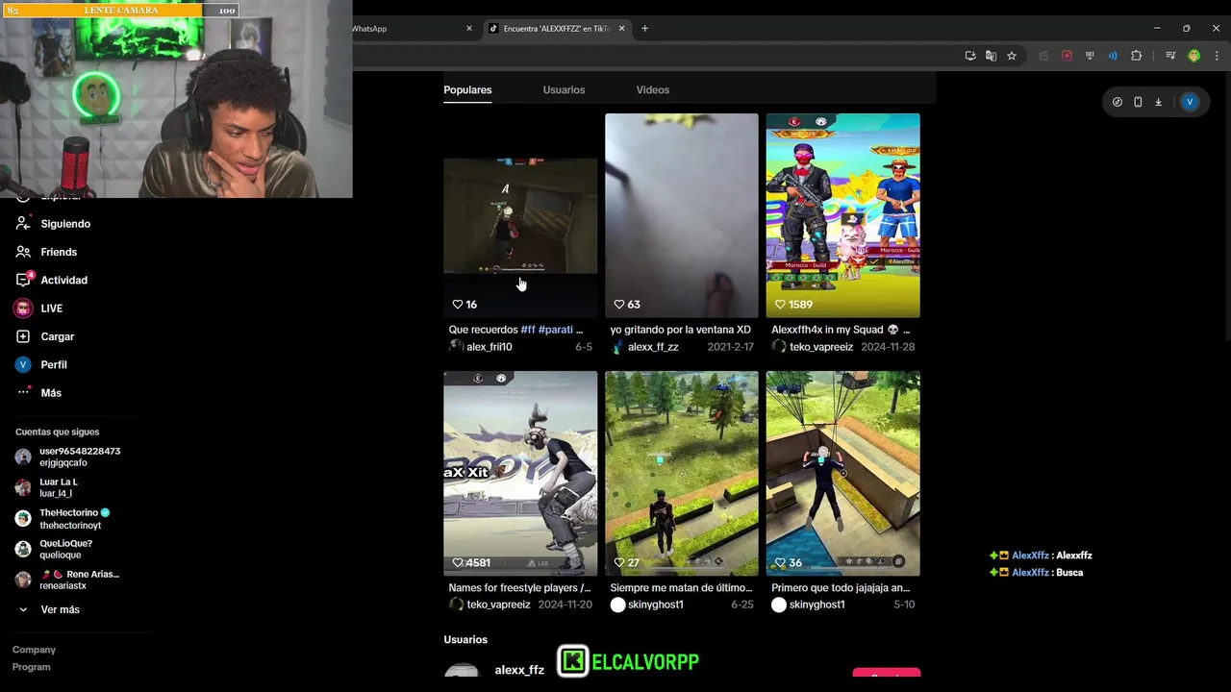The image size is (1231, 692).
Task: Open skinyghost1 under 'Siempre me matan de último'
Action: (656, 605)
